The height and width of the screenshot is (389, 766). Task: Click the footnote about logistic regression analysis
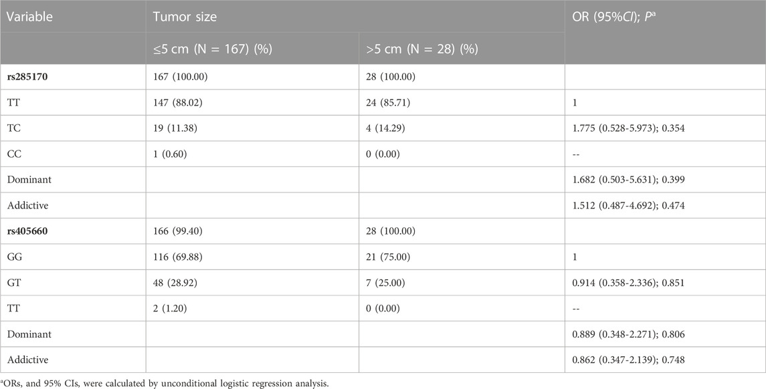[x=165, y=384]
